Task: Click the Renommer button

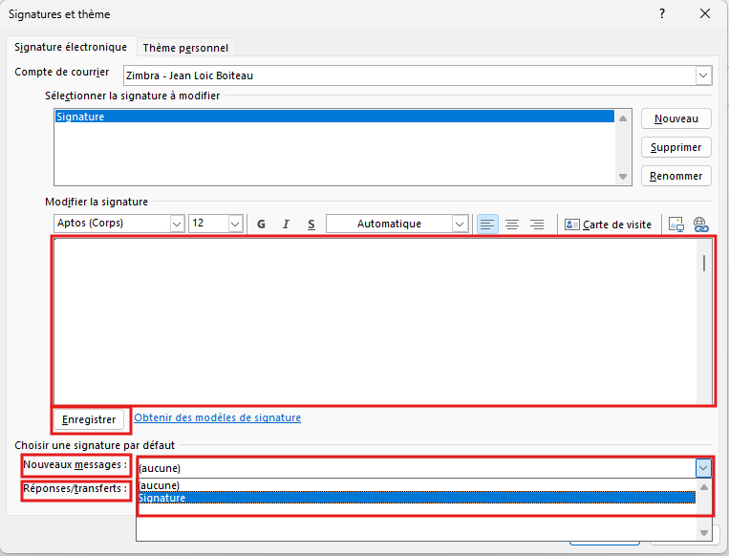Action: coord(676,176)
